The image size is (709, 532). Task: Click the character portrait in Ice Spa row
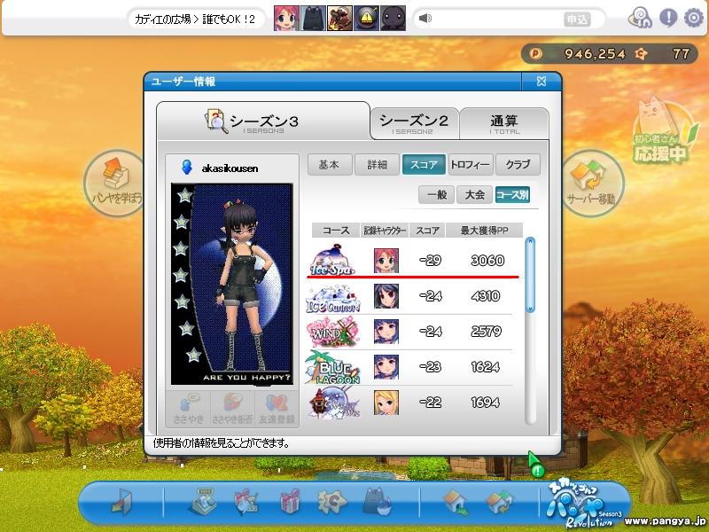[x=386, y=261]
